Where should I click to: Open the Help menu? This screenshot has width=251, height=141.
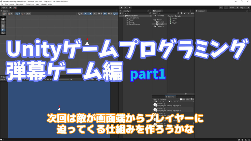coord(50,4)
